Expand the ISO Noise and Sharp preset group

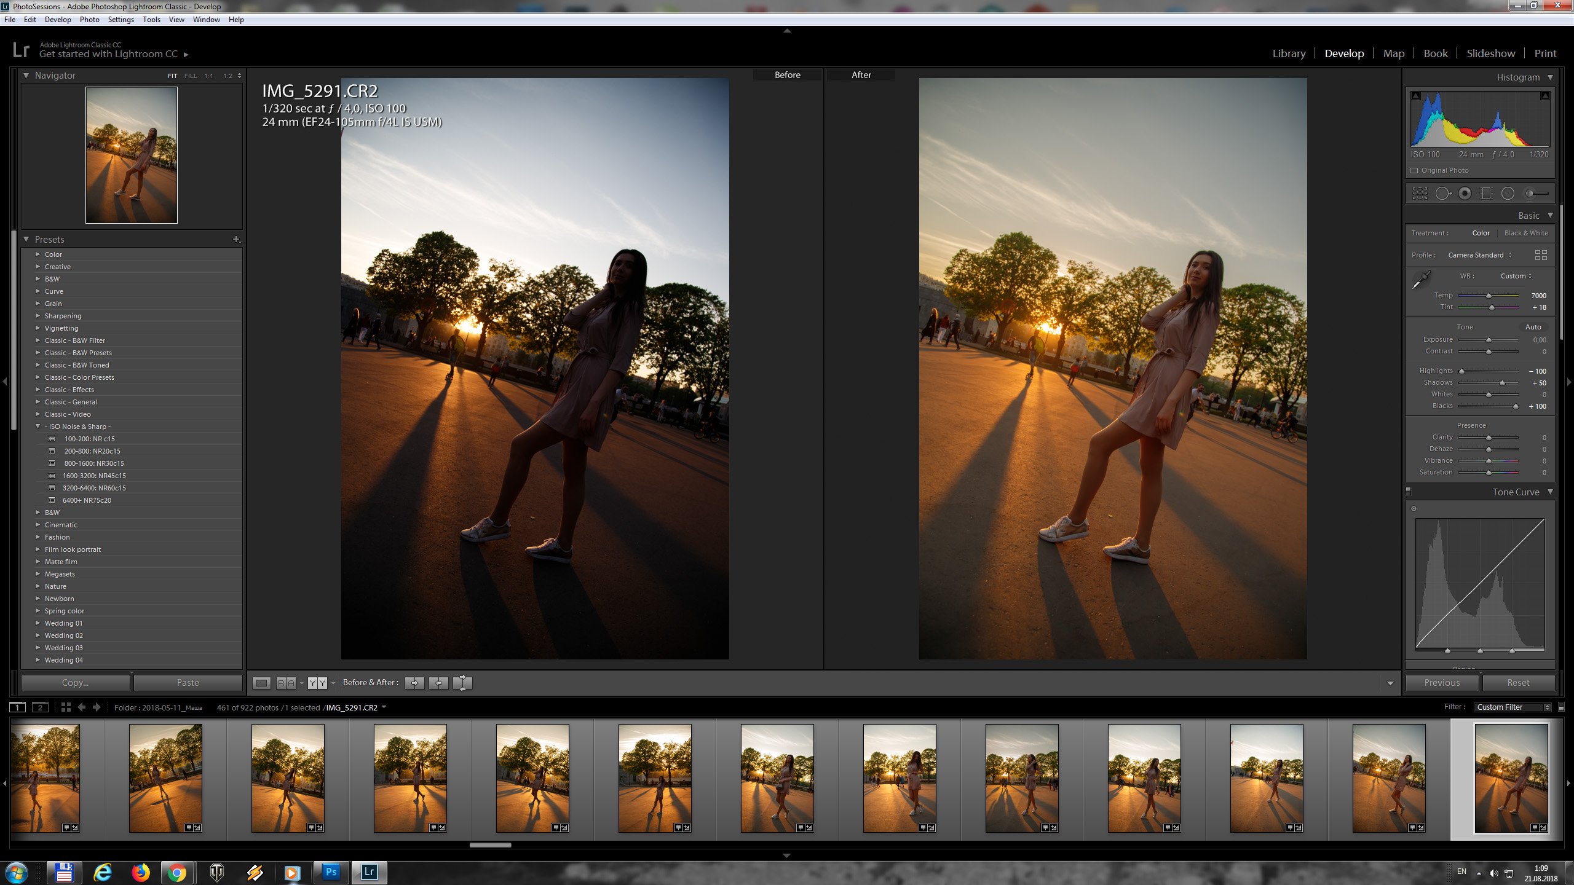tap(38, 426)
